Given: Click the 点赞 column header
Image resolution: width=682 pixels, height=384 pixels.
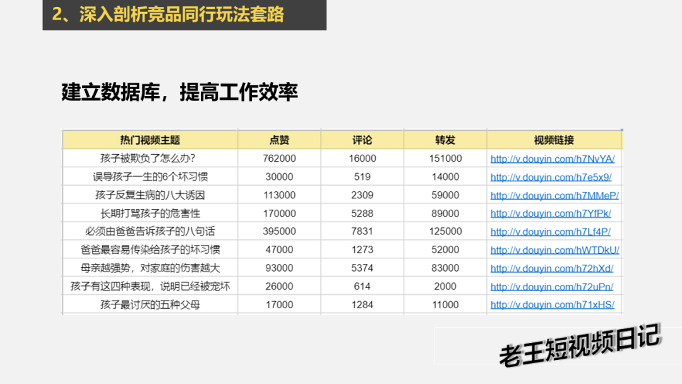Looking at the screenshot, I should (x=279, y=140).
